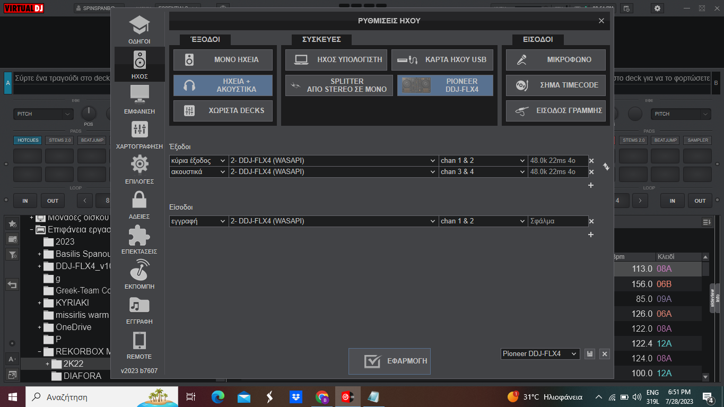Open the ΕΓΓΡΑΦΗ record section
The height and width of the screenshot is (407, 724).
click(139, 310)
